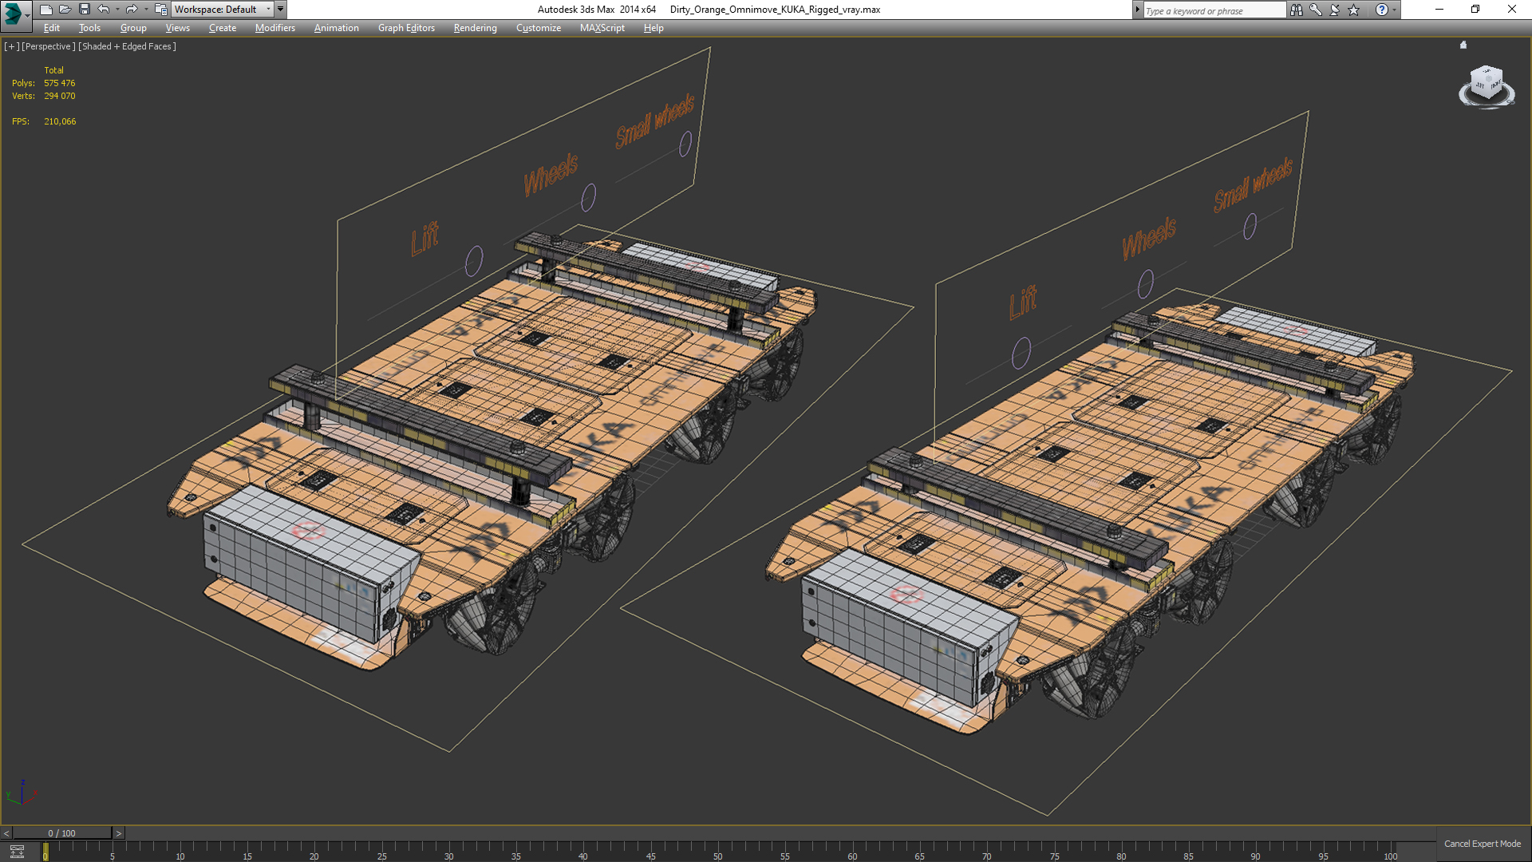Save the file with floppy icon

(x=85, y=10)
